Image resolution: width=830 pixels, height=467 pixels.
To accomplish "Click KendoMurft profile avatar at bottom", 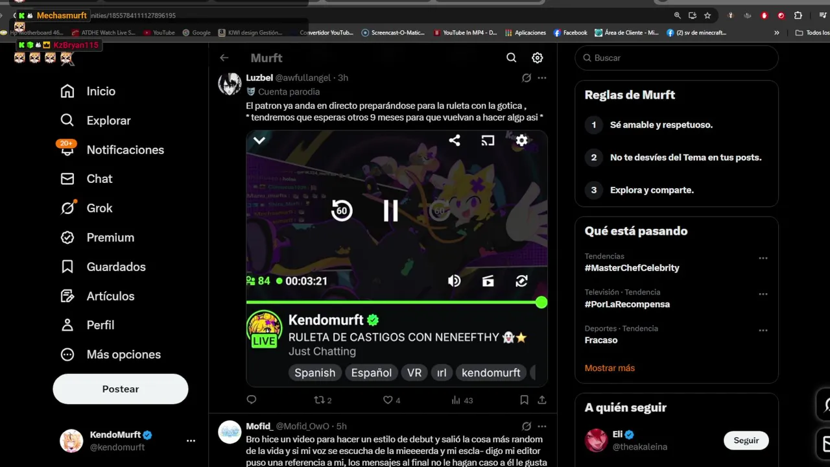I will coord(71,440).
